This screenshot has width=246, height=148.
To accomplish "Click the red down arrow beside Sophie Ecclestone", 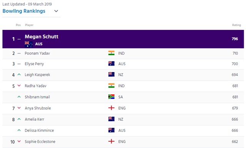I will 19,141.
